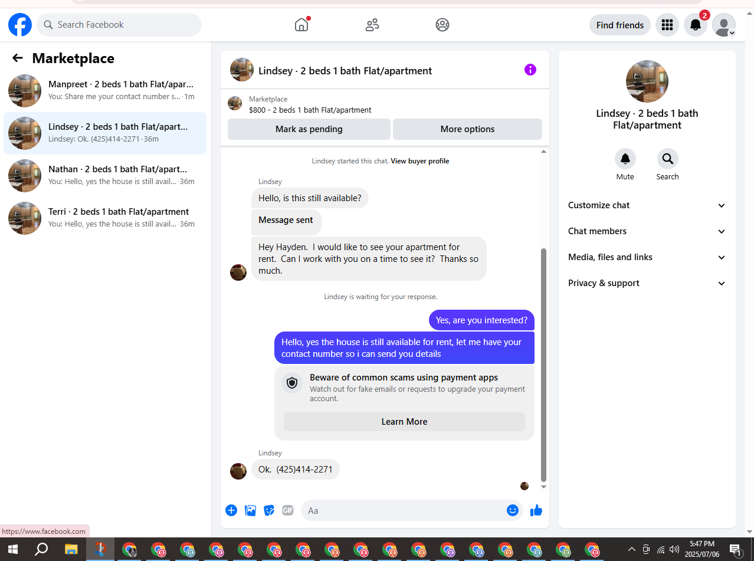Open the View buyer profile link

(x=420, y=161)
